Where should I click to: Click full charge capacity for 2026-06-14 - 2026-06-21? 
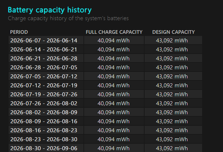pos(114,50)
